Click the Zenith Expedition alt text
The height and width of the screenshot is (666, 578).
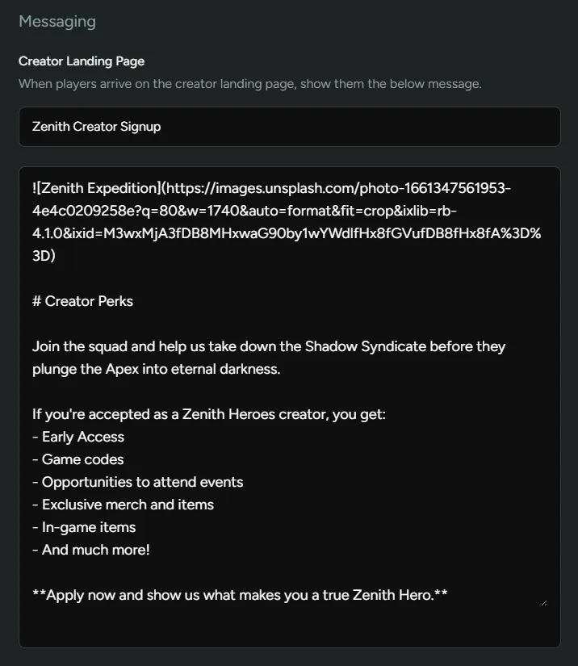[x=91, y=187]
